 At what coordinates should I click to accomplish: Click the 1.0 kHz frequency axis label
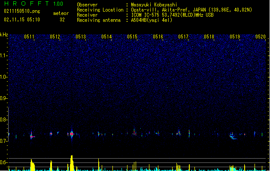3,77
